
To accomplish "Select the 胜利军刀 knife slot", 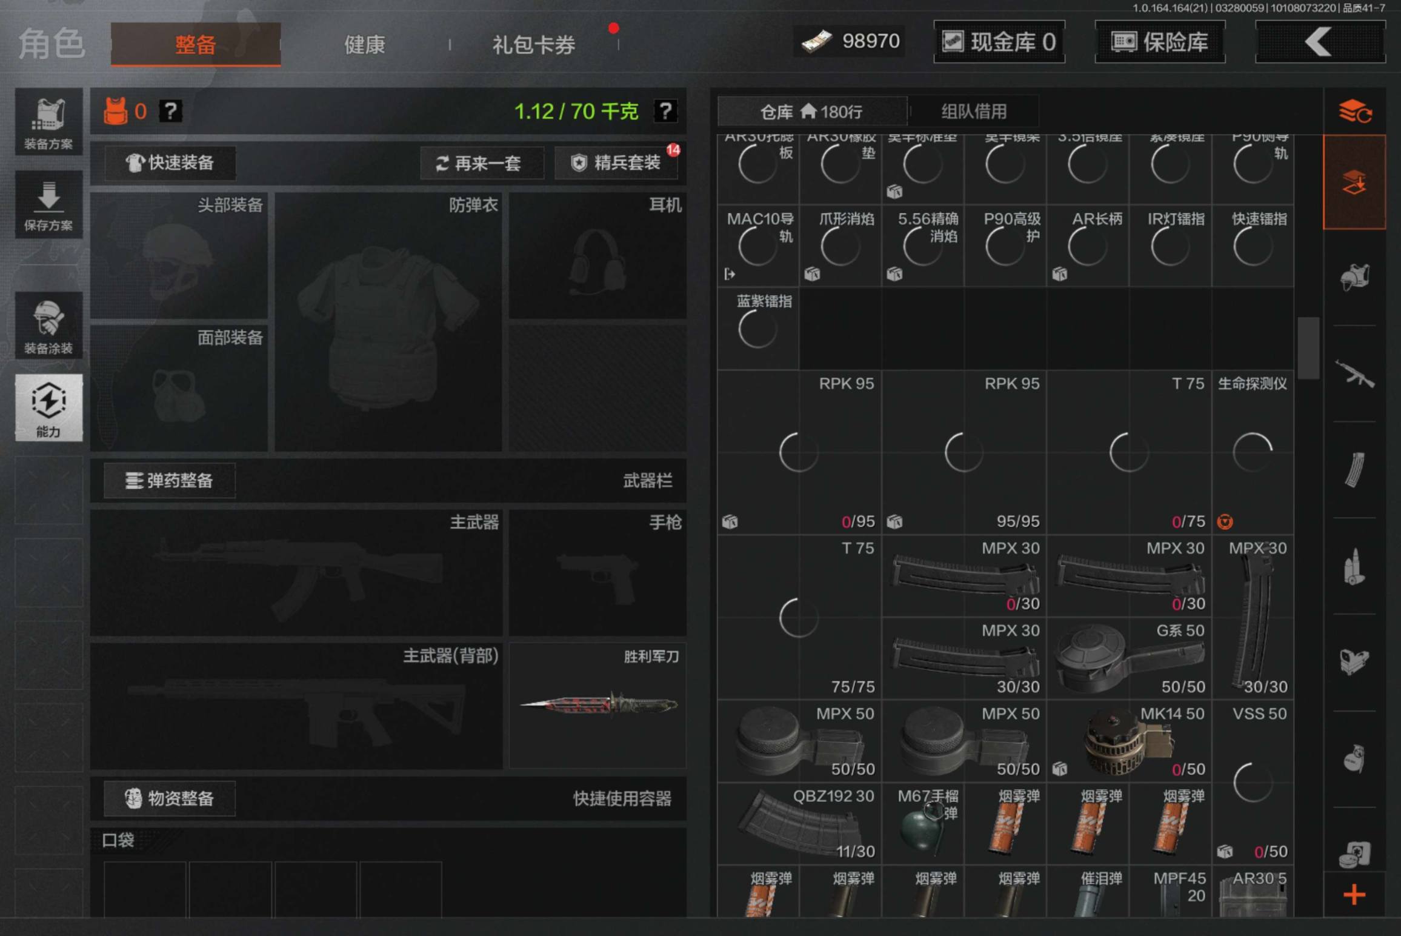I will 597,706.
